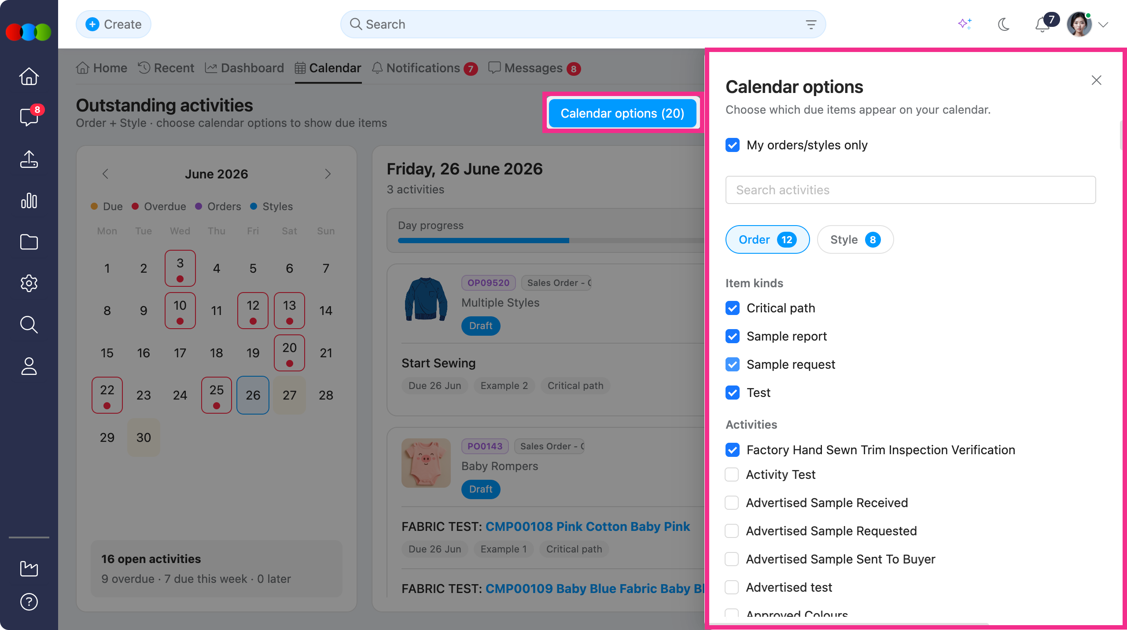This screenshot has width=1127, height=630.
Task: Select the Order 12 filter pill
Action: [767, 240]
